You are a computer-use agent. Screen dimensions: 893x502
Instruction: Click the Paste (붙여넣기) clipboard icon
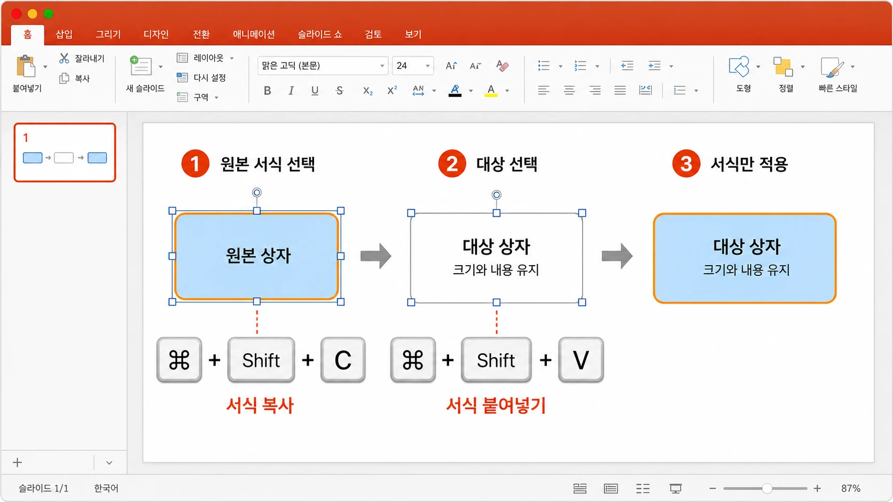[25, 66]
